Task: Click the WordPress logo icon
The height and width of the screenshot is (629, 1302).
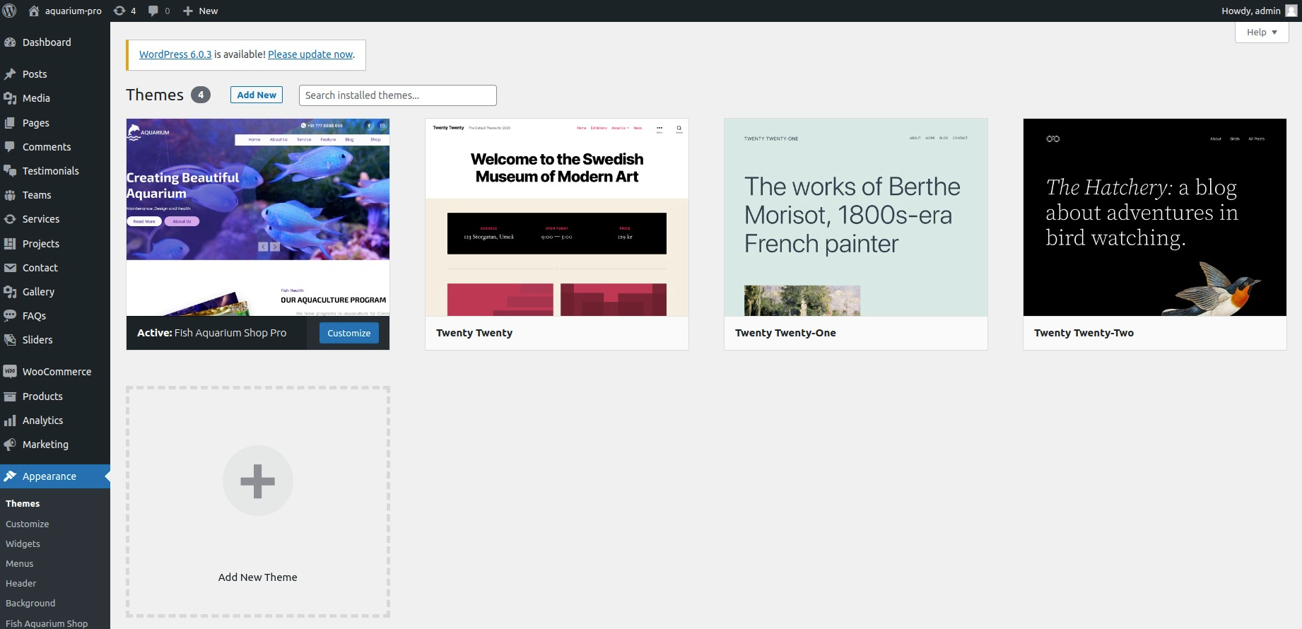Action: [10, 11]
